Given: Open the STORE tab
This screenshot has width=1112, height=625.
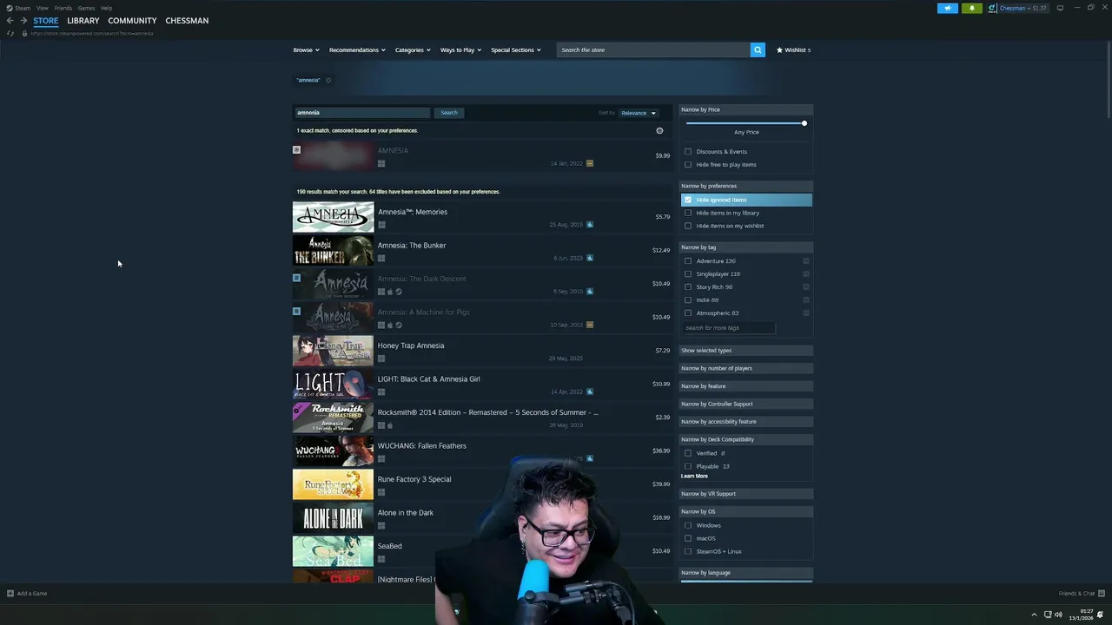Looking at the screenshot, I should coord(46,20).
